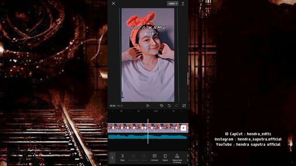Image resolution: width=296 pixels, height=166 pixels.
Task: Tap Hapus to delete the clip
Action: click(165, 157)
